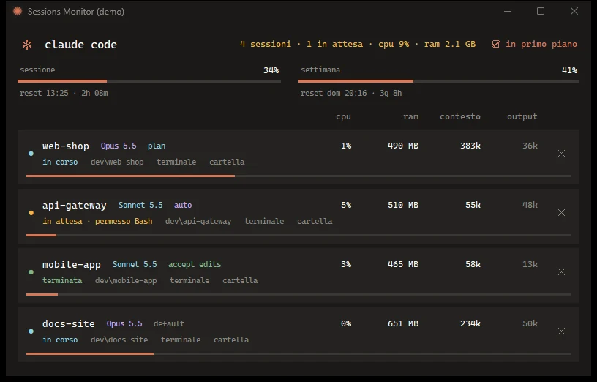Dismiss the web-shop session with its X
597x382 pixels.
(561, 154)
